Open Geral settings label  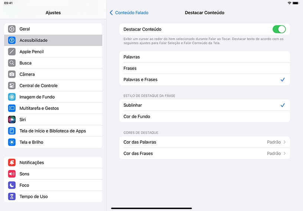(x=25, y=29)
